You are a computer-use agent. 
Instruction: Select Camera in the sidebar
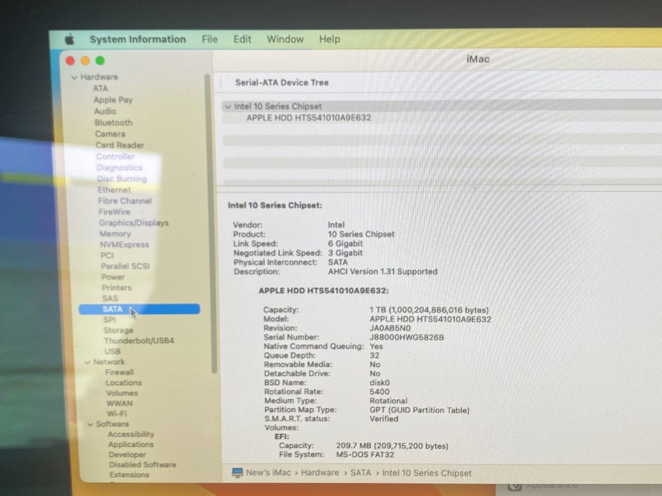tap(110, 134)
